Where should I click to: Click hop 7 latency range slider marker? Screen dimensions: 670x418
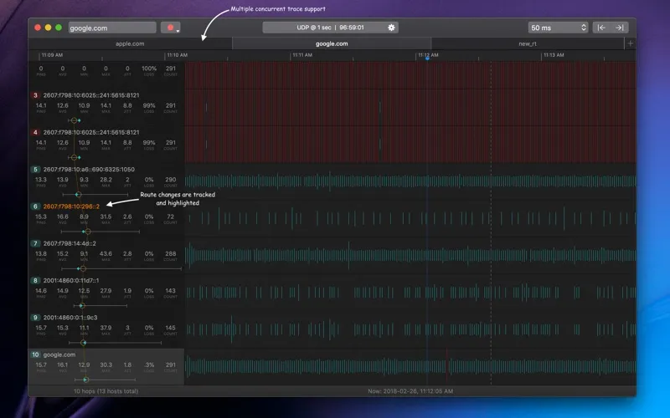[83, 268]
